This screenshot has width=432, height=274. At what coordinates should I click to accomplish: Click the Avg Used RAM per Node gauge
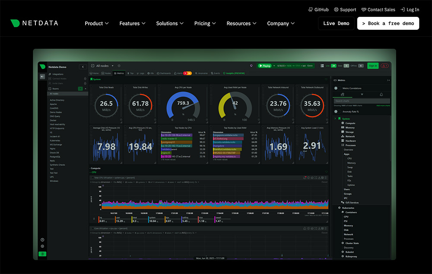pos(235,104)
